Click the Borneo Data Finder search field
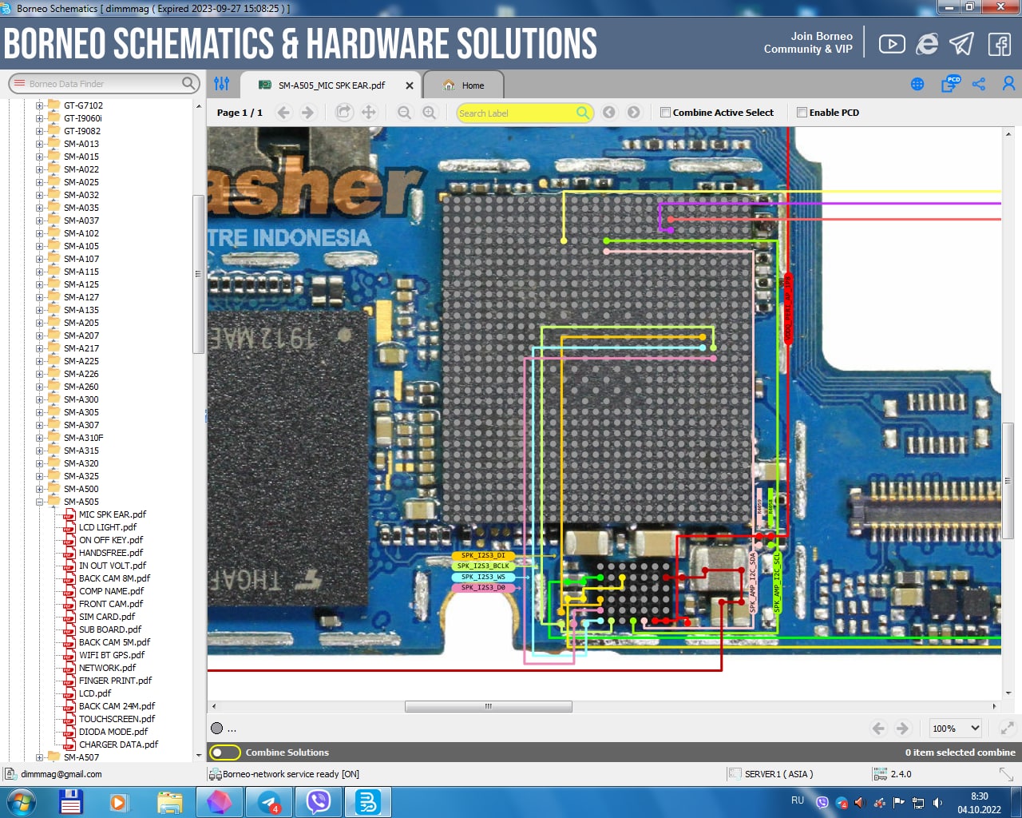Screen dimensions: 1022x818 point(104,83)
